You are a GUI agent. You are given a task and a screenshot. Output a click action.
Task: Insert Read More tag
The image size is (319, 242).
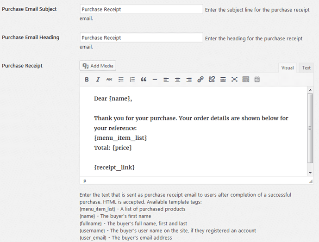click(x=223, y=80)
